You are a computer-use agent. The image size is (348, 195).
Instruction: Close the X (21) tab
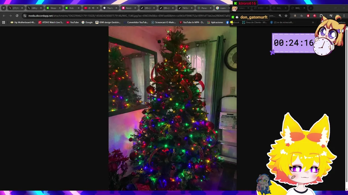pyautogui.click(x=22, y=8)
